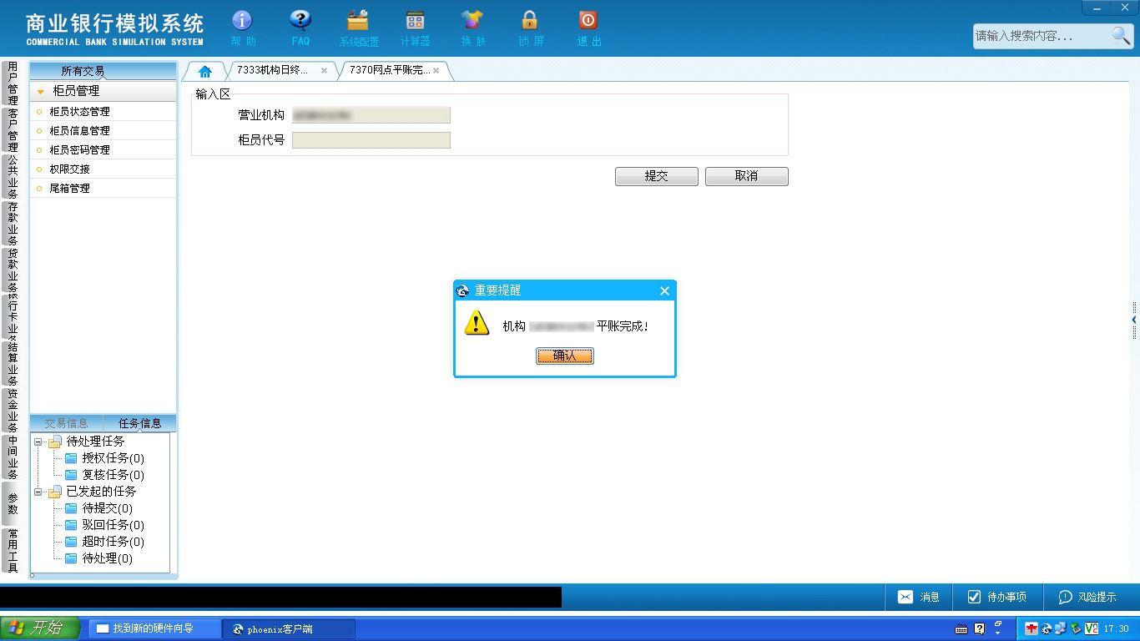Open 柜员密码管理 menu entry
1140x641 pixels.
tap(103, 149)
